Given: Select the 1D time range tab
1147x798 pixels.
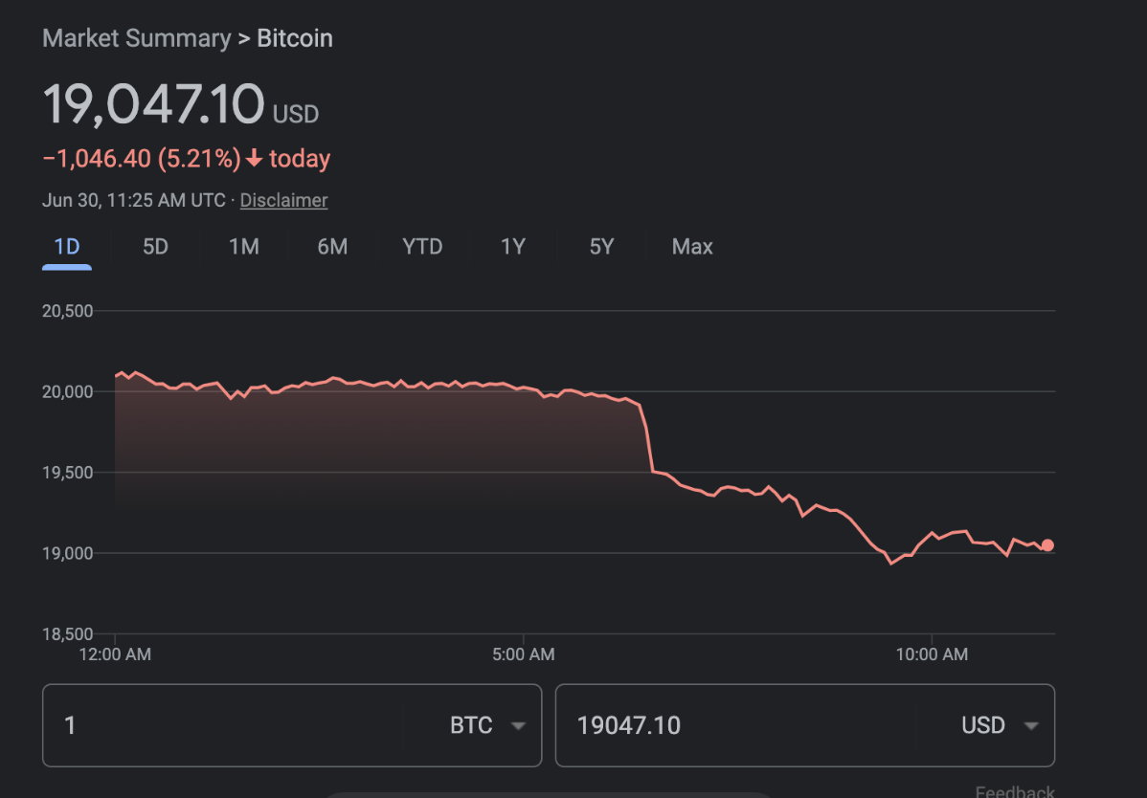Looking at the screenshot, I should point(67,247).
